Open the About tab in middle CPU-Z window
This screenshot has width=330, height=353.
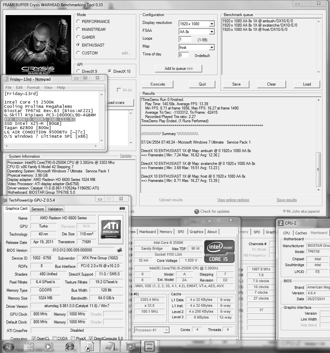point(212,232)
